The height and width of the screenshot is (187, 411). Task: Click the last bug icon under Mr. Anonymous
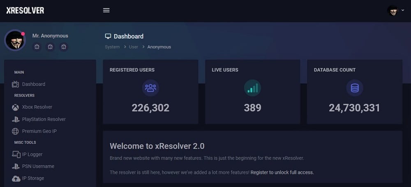point(64,47)
